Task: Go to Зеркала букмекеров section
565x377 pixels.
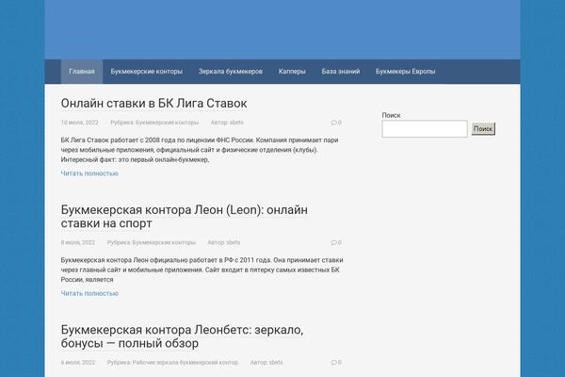Action: (231, 72)
